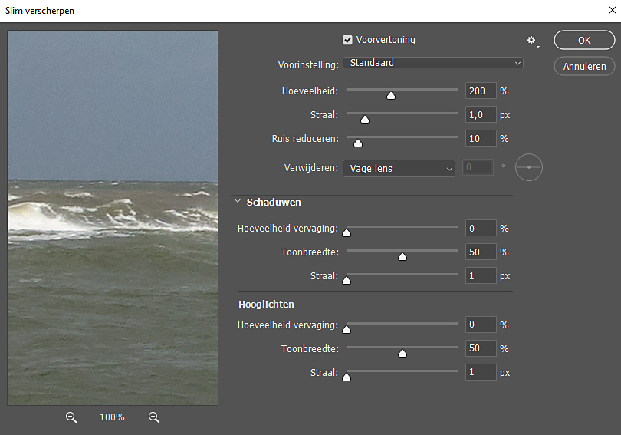Click the zoom in magnifier icon
Viewport: 621px width, 435px height.
click(x=154, y=417)
